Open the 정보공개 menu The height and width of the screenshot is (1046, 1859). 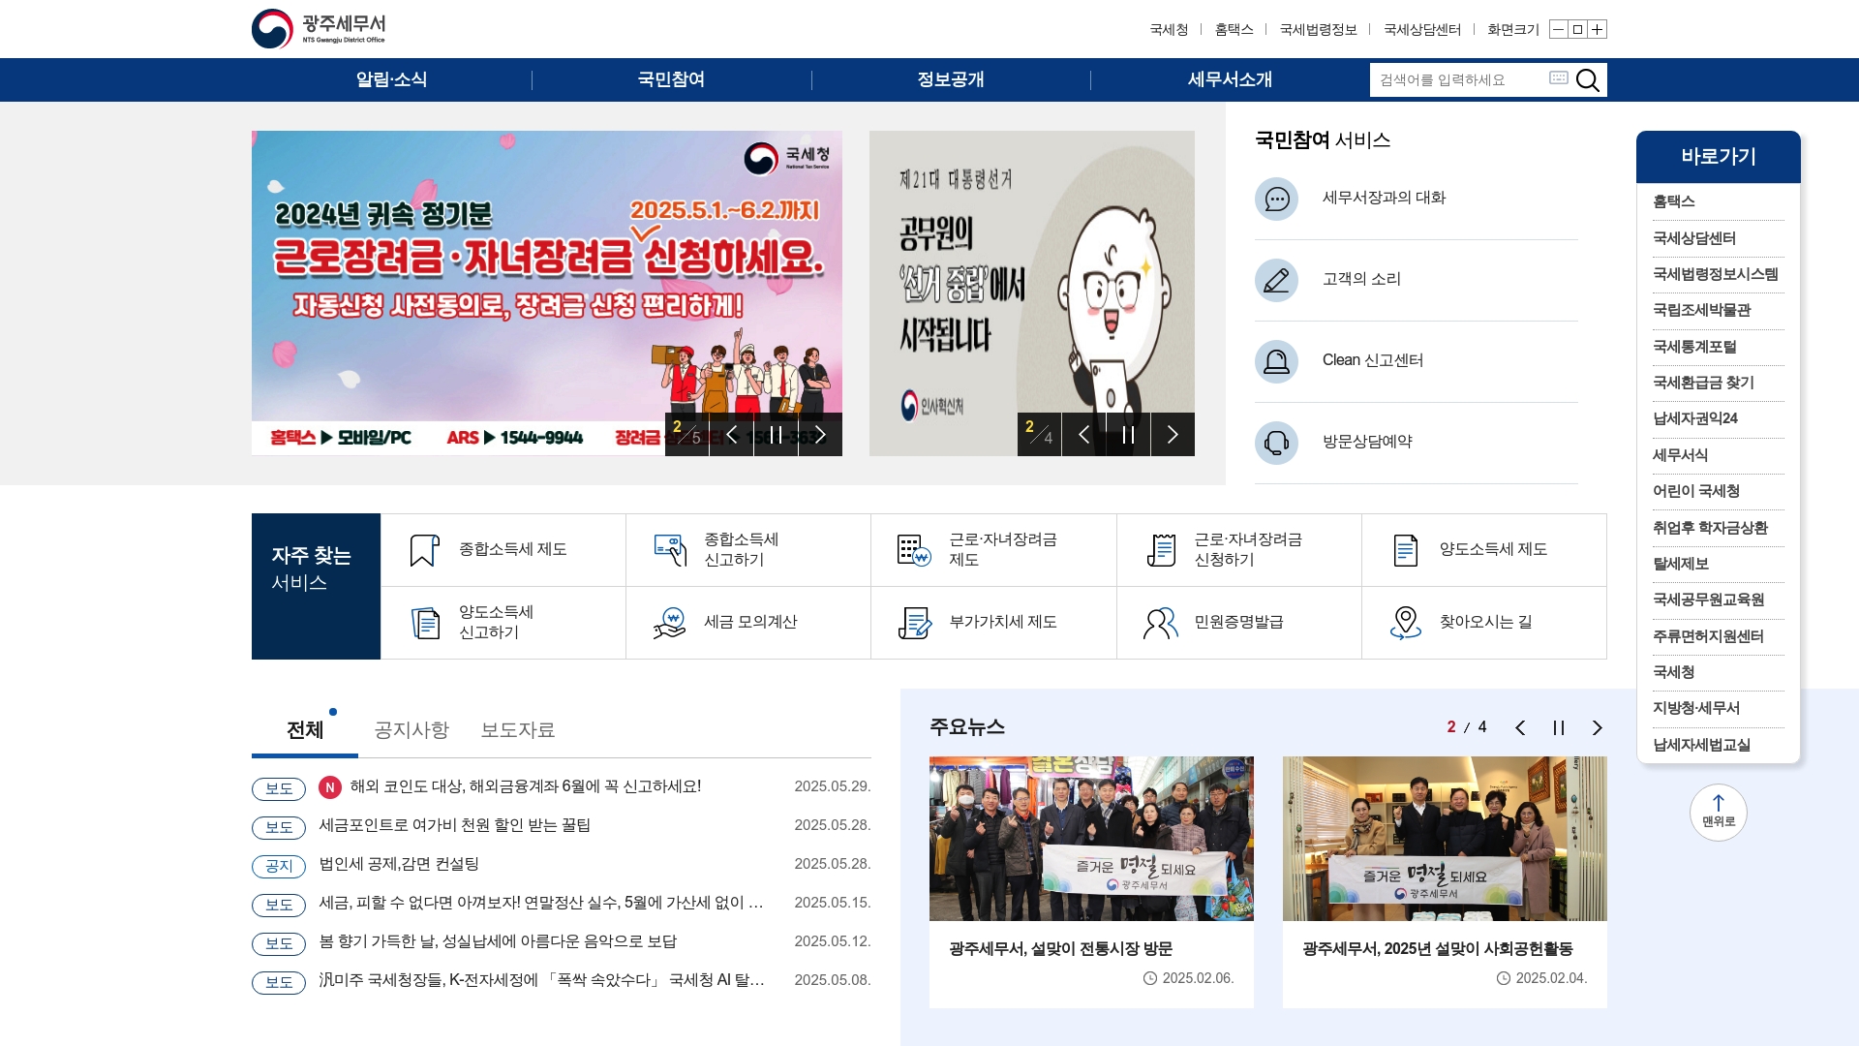pos(951,79)
